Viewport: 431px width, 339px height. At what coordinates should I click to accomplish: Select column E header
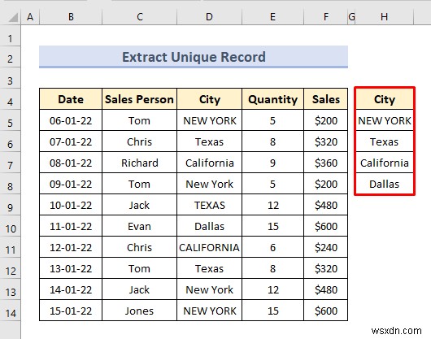coord(272,17)
